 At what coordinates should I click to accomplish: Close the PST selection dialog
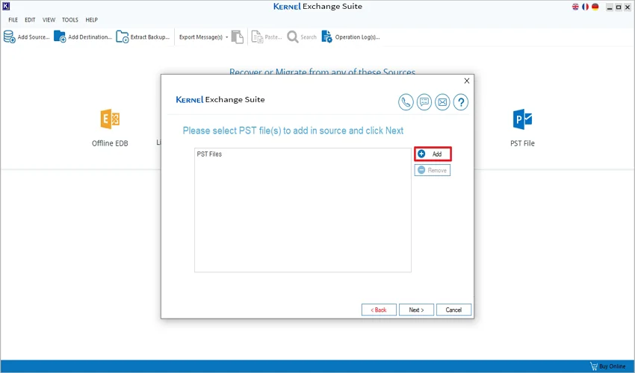click(466, 81)
